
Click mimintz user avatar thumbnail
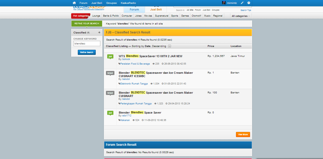pos(224,3)
